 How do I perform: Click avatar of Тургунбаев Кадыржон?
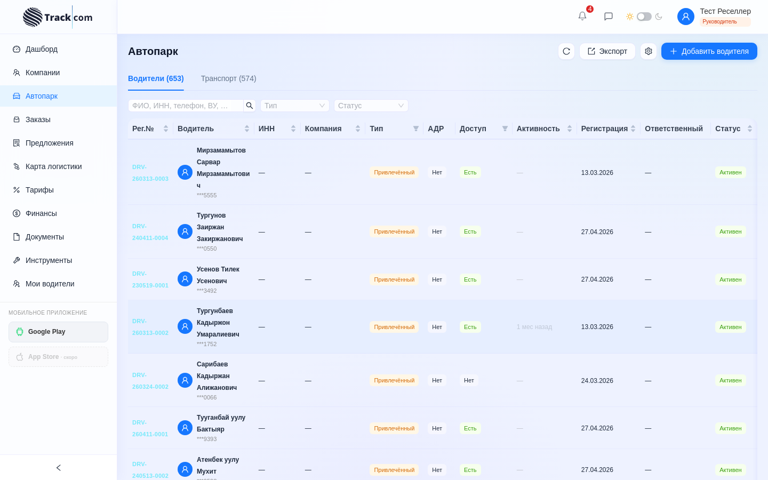pyautogui.click(x=185, y=326)
